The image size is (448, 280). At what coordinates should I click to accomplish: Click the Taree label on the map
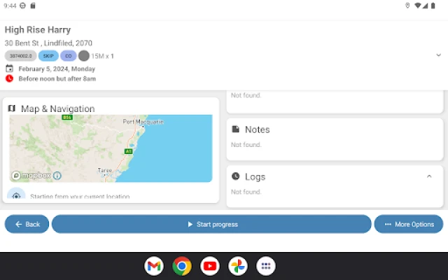[x=105, y=170]
